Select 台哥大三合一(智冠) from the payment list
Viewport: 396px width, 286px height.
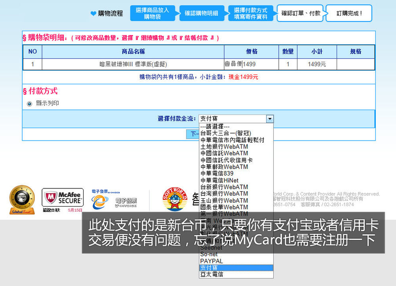point(236,133)
